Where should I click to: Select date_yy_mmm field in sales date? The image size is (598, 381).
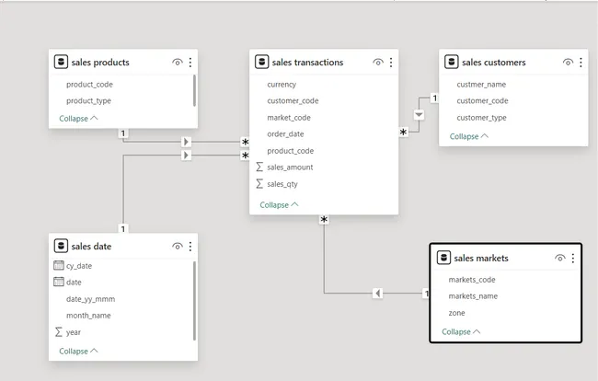point(90,299)
